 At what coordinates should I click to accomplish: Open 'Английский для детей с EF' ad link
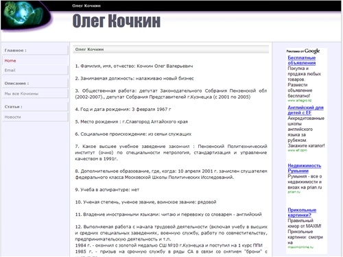pyautogui.click(x=305, y=110)
